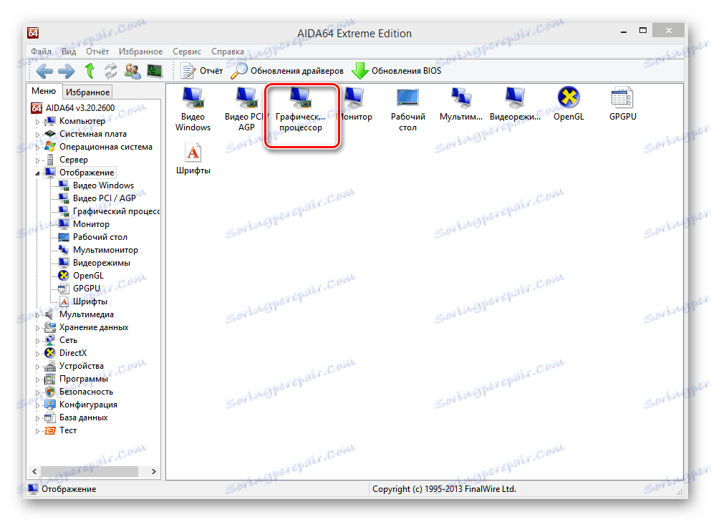The width and height of the screenshot is (711, 522).
Task: Open the users icon in toolbar
Action: click(x=132, y=71)
